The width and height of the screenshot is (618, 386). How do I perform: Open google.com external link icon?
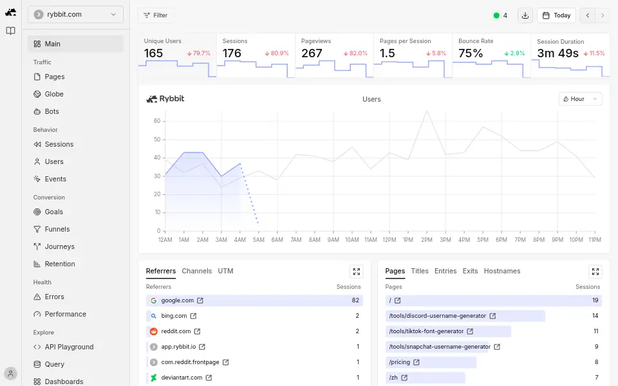[200, 300]
